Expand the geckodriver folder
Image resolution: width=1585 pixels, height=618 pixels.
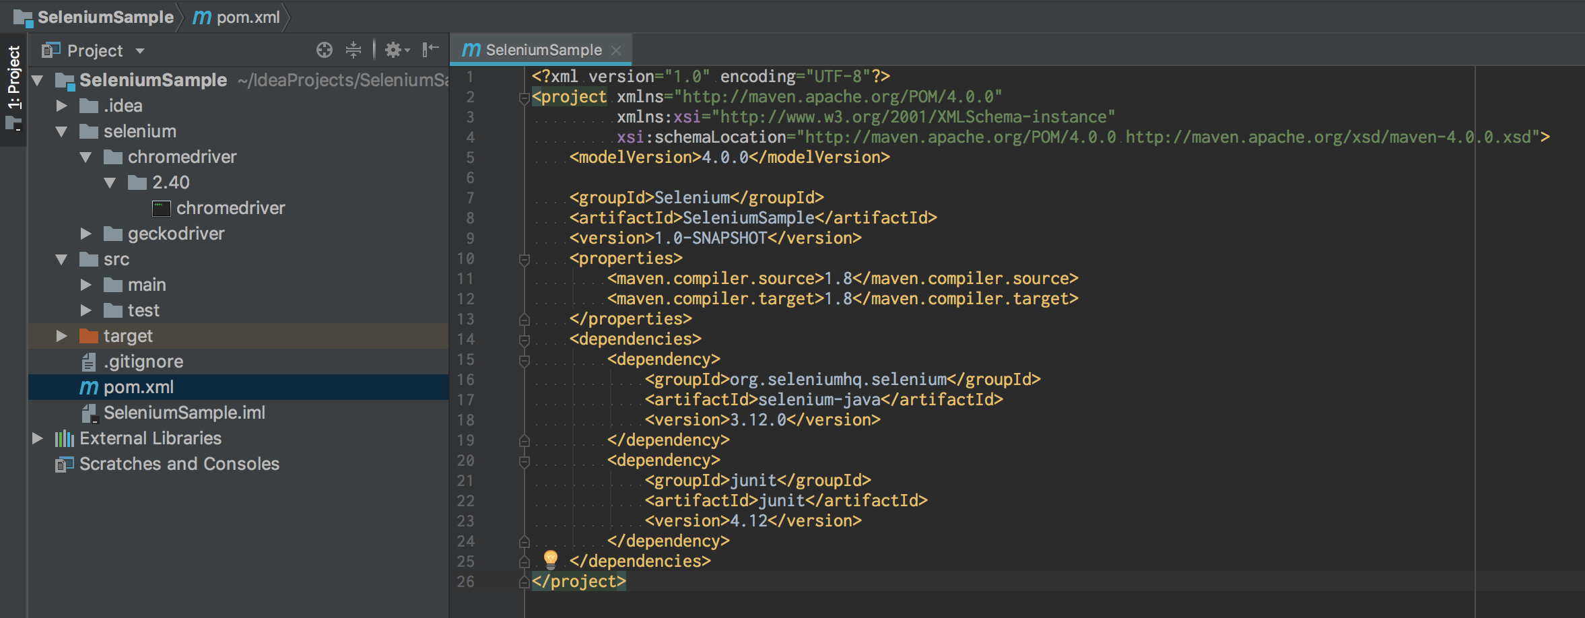coord(87,234)
